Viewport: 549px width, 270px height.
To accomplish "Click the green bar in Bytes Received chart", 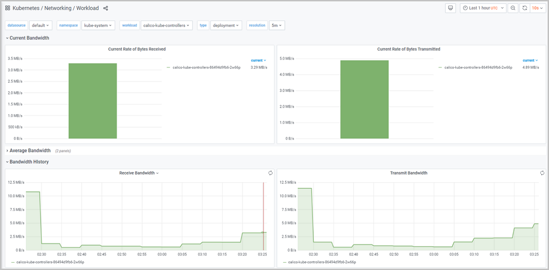I will (92, 101).
